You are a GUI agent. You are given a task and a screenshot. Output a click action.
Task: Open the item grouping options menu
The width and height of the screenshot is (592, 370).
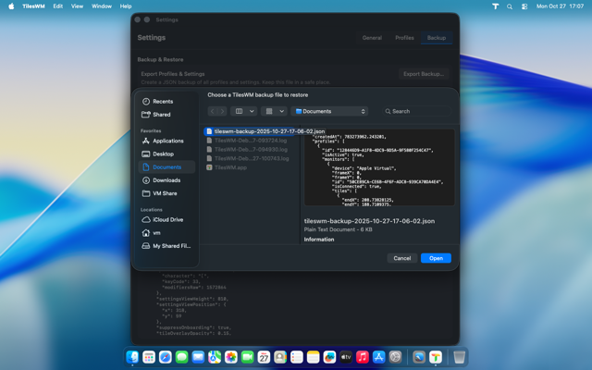coord(275,111)
